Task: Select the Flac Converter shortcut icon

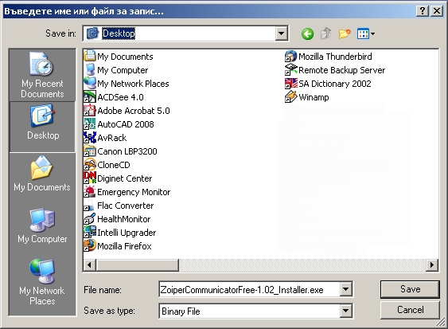Action: pyautogui.click(x=90, y=205)
